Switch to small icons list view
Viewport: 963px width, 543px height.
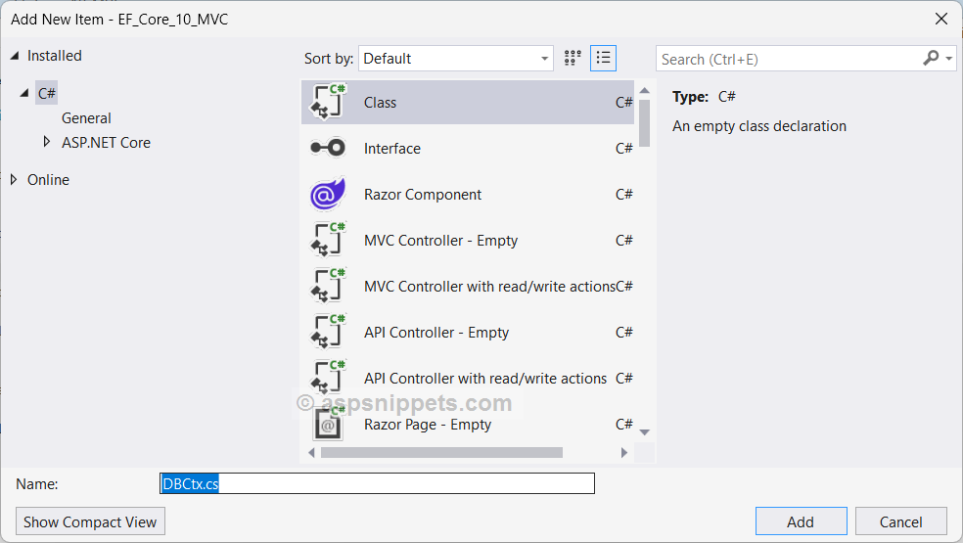(x=603, y=59)
